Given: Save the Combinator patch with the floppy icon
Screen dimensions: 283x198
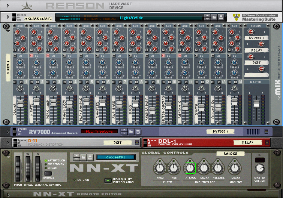Looking at the screenshot, I should coord(221,18).
